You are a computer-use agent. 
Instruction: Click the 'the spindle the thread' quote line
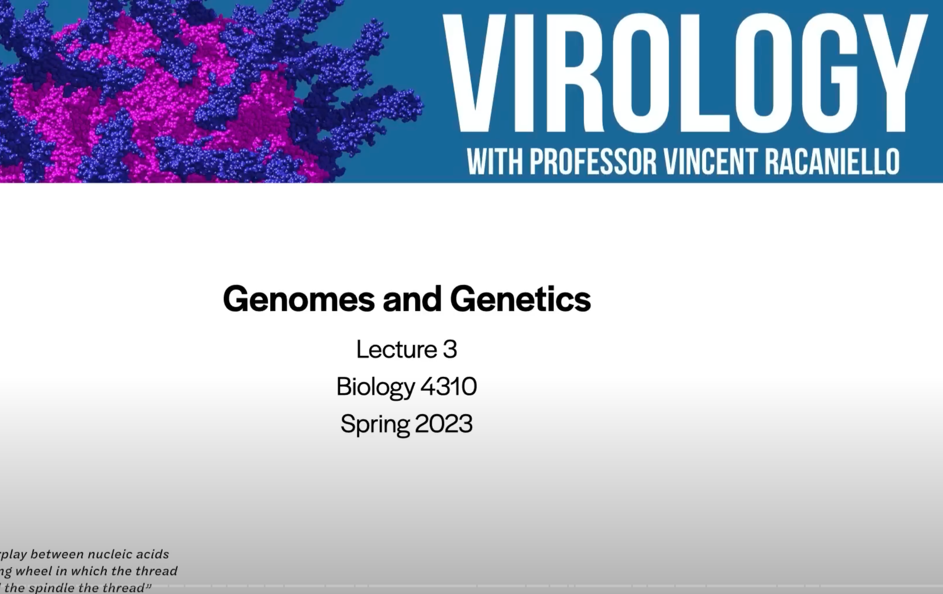76,588
